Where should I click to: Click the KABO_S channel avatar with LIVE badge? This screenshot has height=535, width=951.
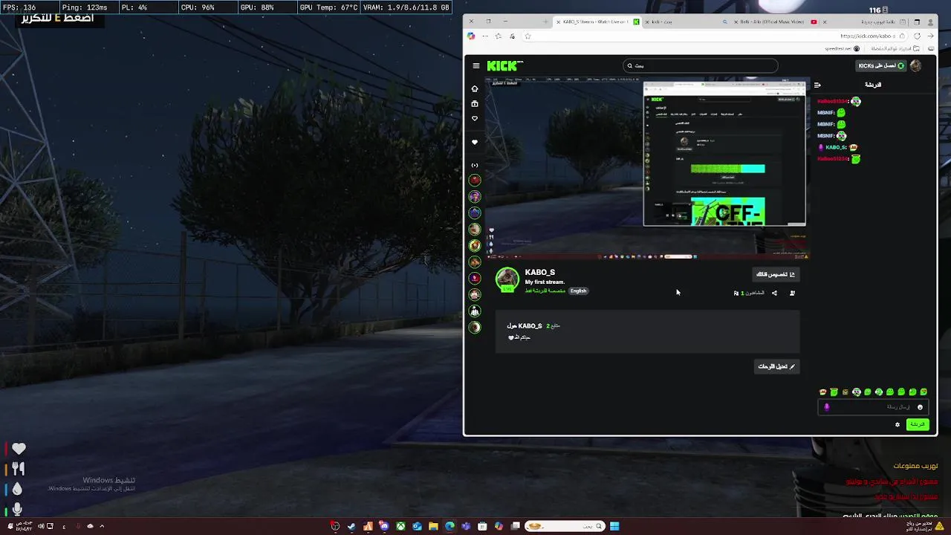click(507, 279)
